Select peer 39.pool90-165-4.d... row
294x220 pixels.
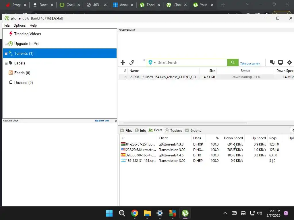(x=206, y=155)
